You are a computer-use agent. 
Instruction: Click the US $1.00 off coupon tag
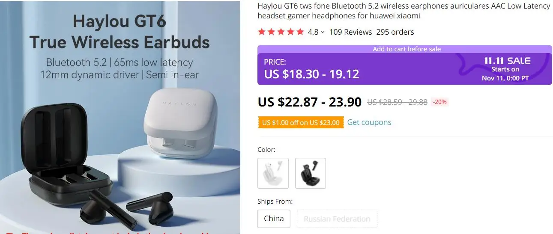click(x=301, y=123)
